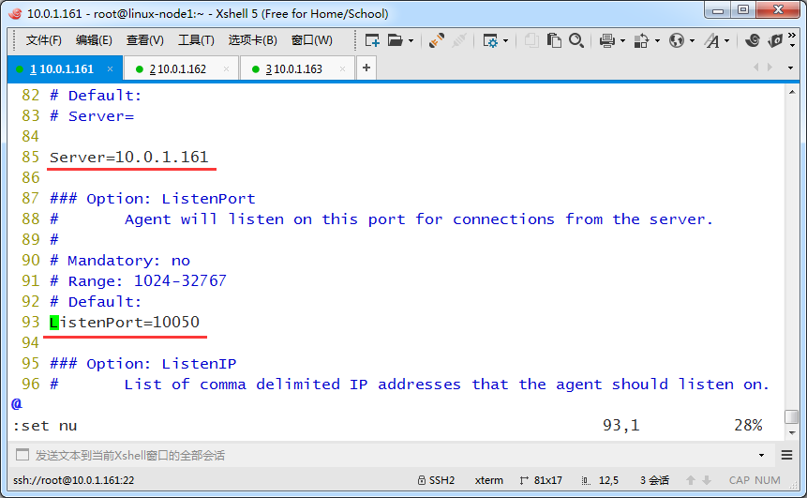807x498 pixels.
Task: Launch Xftp swirl icon
Action: click(x=753, y=40)
